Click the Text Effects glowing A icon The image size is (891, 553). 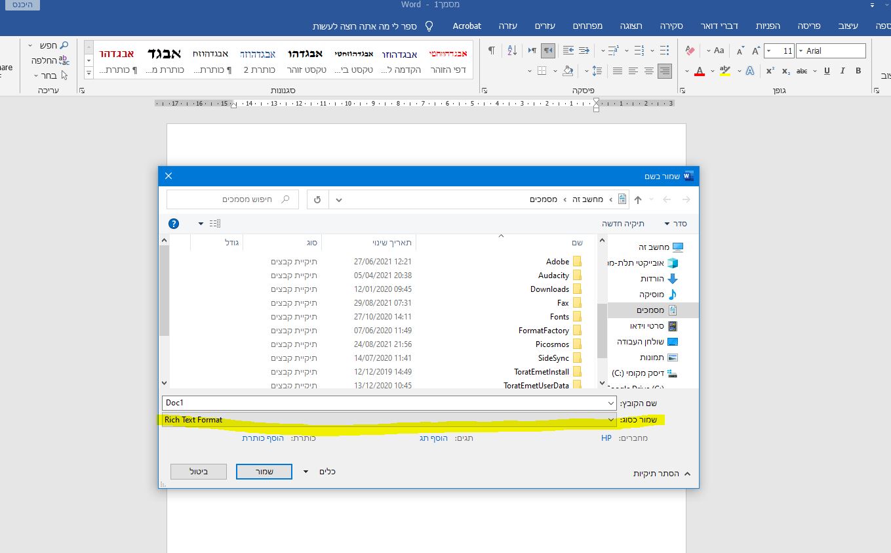[x=749, y=71]
